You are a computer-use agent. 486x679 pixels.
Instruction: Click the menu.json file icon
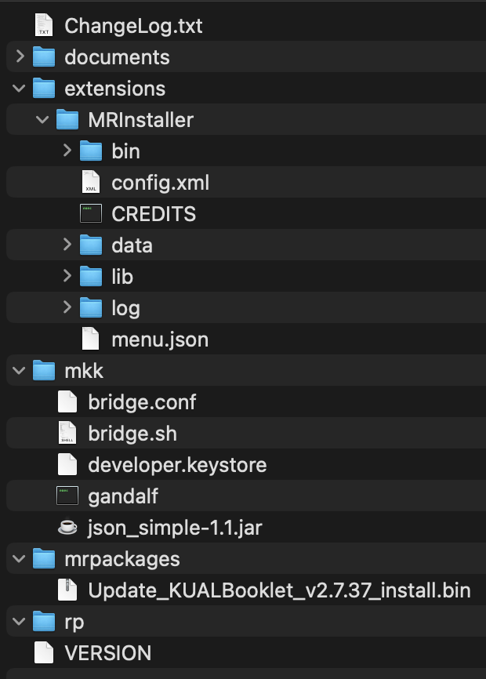coord(91,339)
